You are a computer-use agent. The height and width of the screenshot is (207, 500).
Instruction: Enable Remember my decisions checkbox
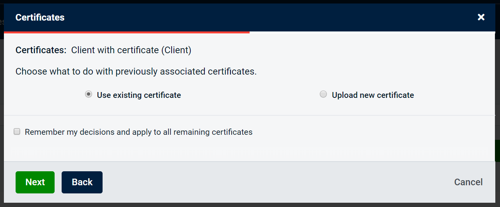(x=17, y=132)
